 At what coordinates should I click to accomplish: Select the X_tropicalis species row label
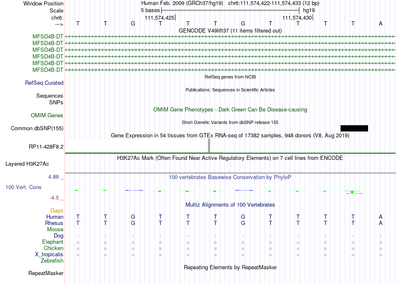point(49,255)
